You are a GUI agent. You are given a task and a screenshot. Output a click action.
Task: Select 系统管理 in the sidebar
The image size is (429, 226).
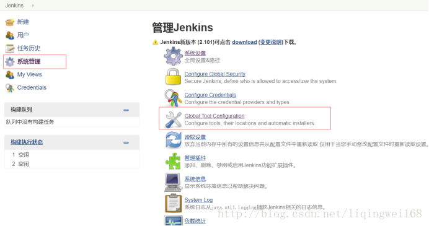click(29, 61)
